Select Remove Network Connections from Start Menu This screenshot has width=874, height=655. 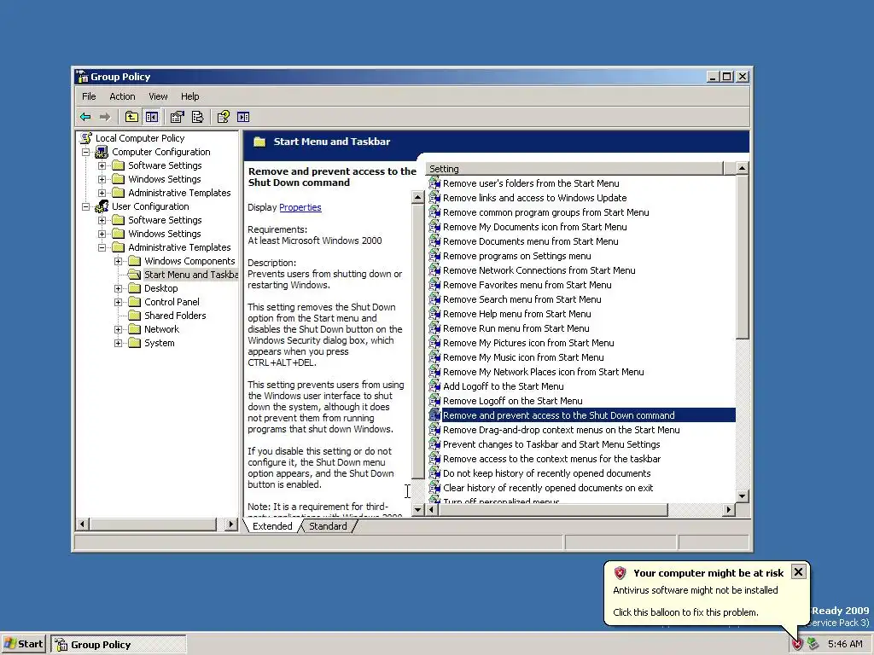(x=539, y=270)
